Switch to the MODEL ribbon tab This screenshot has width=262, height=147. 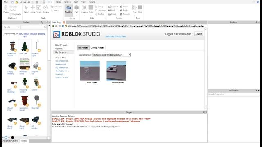(x=58, y=2)
